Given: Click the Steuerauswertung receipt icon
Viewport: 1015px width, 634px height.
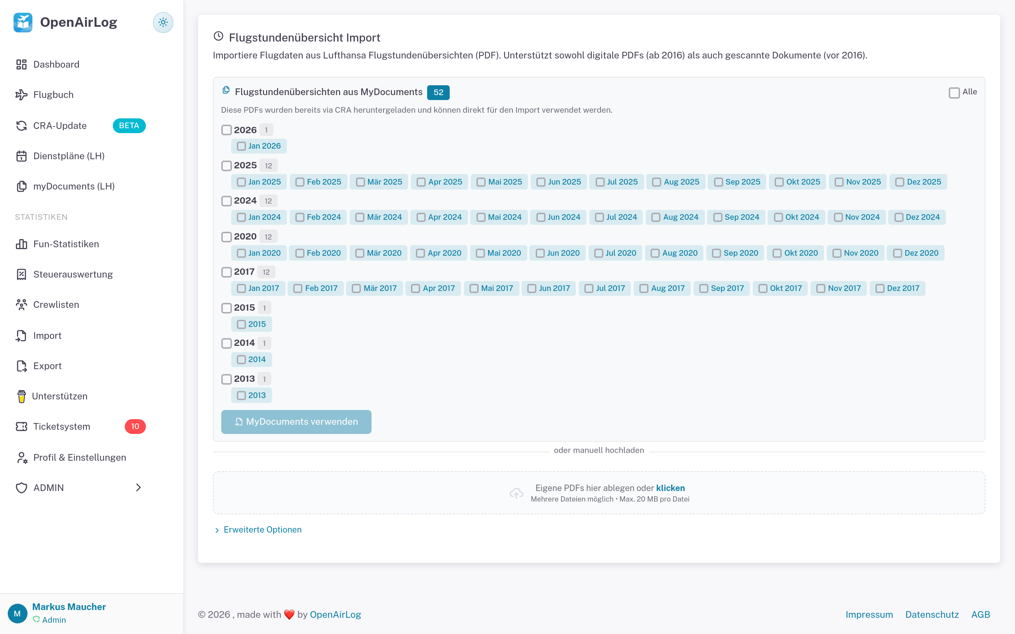Looking at the screenshot, I should [x=21, y=274].
